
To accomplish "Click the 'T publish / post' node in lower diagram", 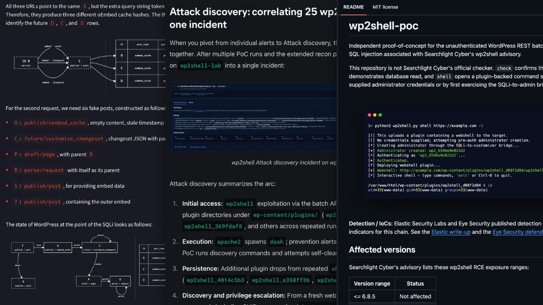I will click(23, 247).
